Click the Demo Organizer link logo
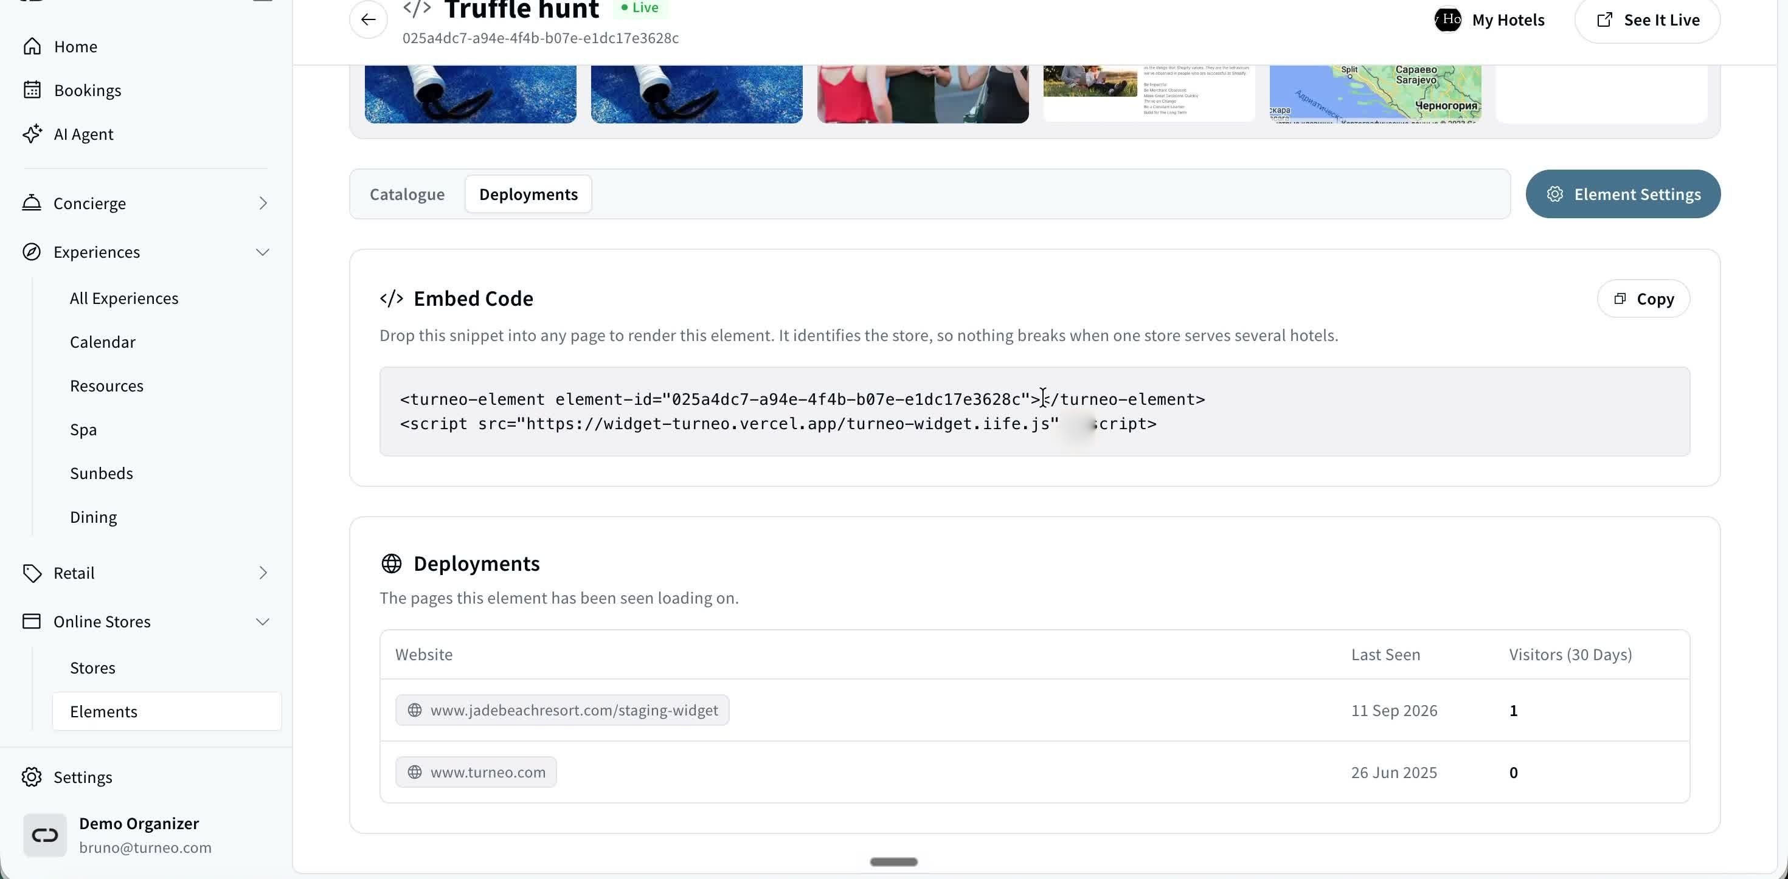Image resolution: width=1788 pixels, height=879 pixels. [x=45, y=835]
